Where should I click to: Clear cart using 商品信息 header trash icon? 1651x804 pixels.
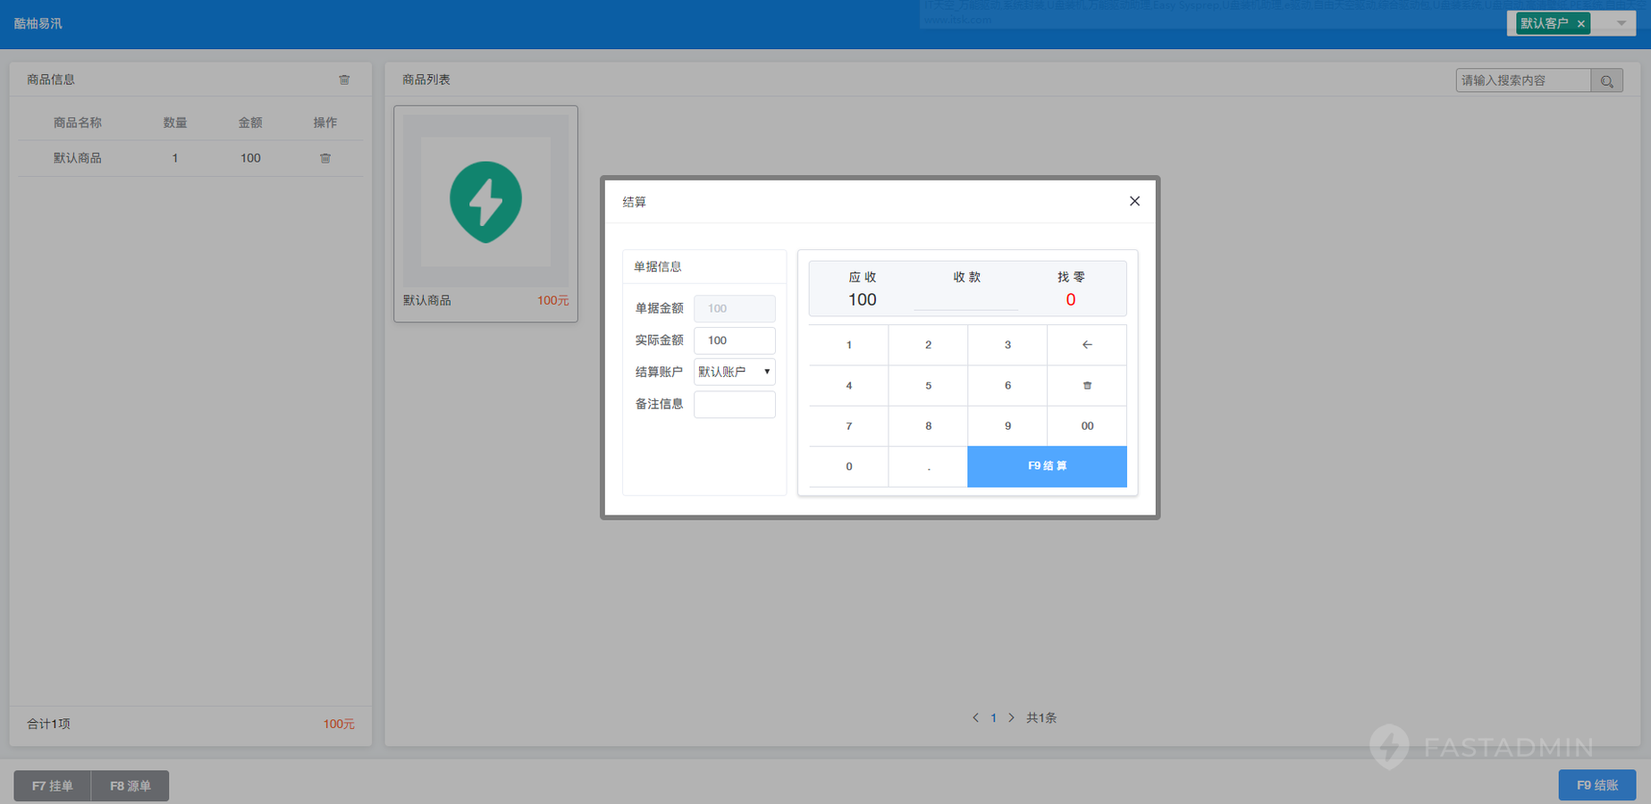click(344, 80)
